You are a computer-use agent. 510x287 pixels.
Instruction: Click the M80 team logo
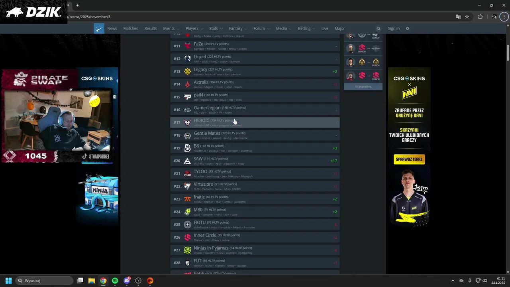pos(187,212)
